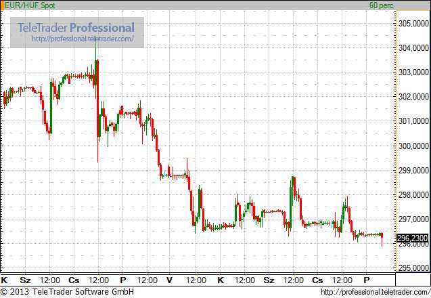
Task: Click the 303,0000 price axis label
Action: (x=413, y=72)
